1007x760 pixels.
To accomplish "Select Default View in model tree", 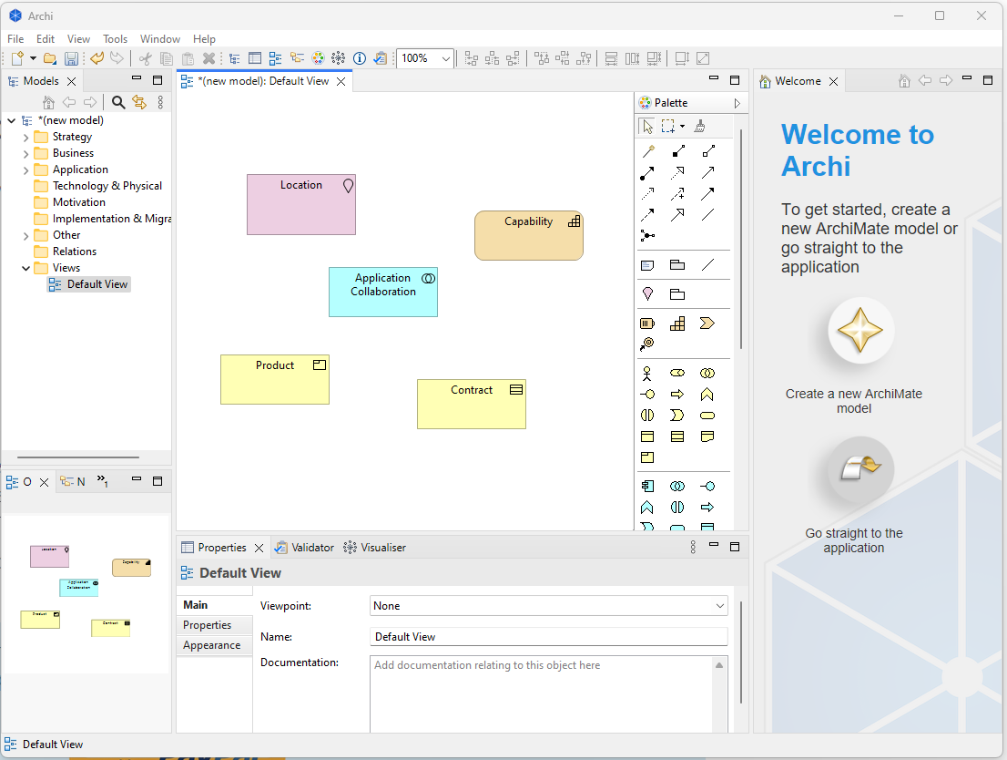I will pos(88,284).
